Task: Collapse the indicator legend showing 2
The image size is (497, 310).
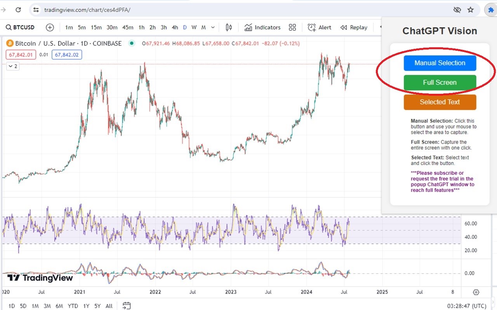Action: point(12,66)
